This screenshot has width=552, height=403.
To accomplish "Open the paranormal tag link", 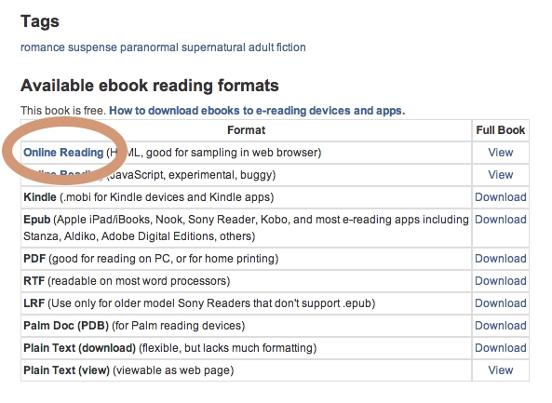I will (149, 47).
